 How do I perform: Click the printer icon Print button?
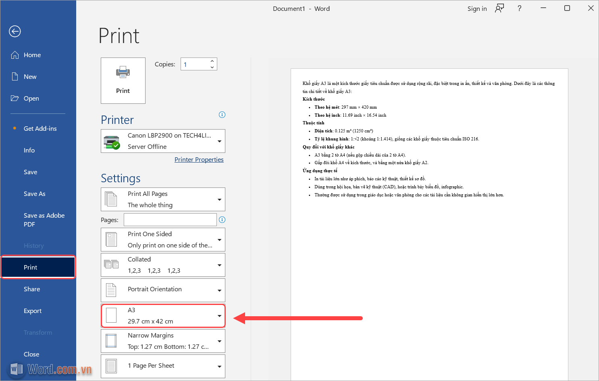point(123,80)
